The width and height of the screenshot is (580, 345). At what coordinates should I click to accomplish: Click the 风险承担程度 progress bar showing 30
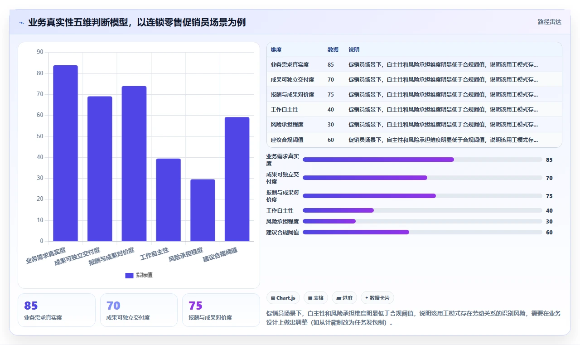(422, 221)
